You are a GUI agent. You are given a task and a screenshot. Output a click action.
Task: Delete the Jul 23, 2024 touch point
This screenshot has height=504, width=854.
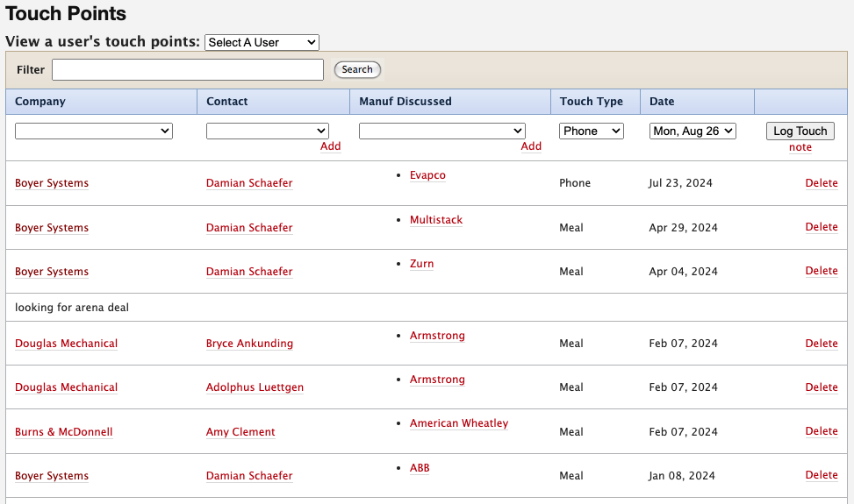click(x=822, y=183)
